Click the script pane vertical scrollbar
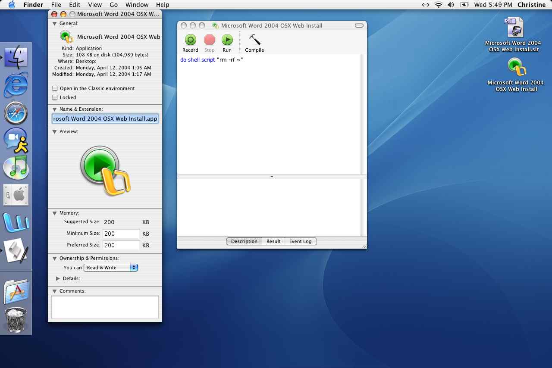 click(x=364, y=114)
